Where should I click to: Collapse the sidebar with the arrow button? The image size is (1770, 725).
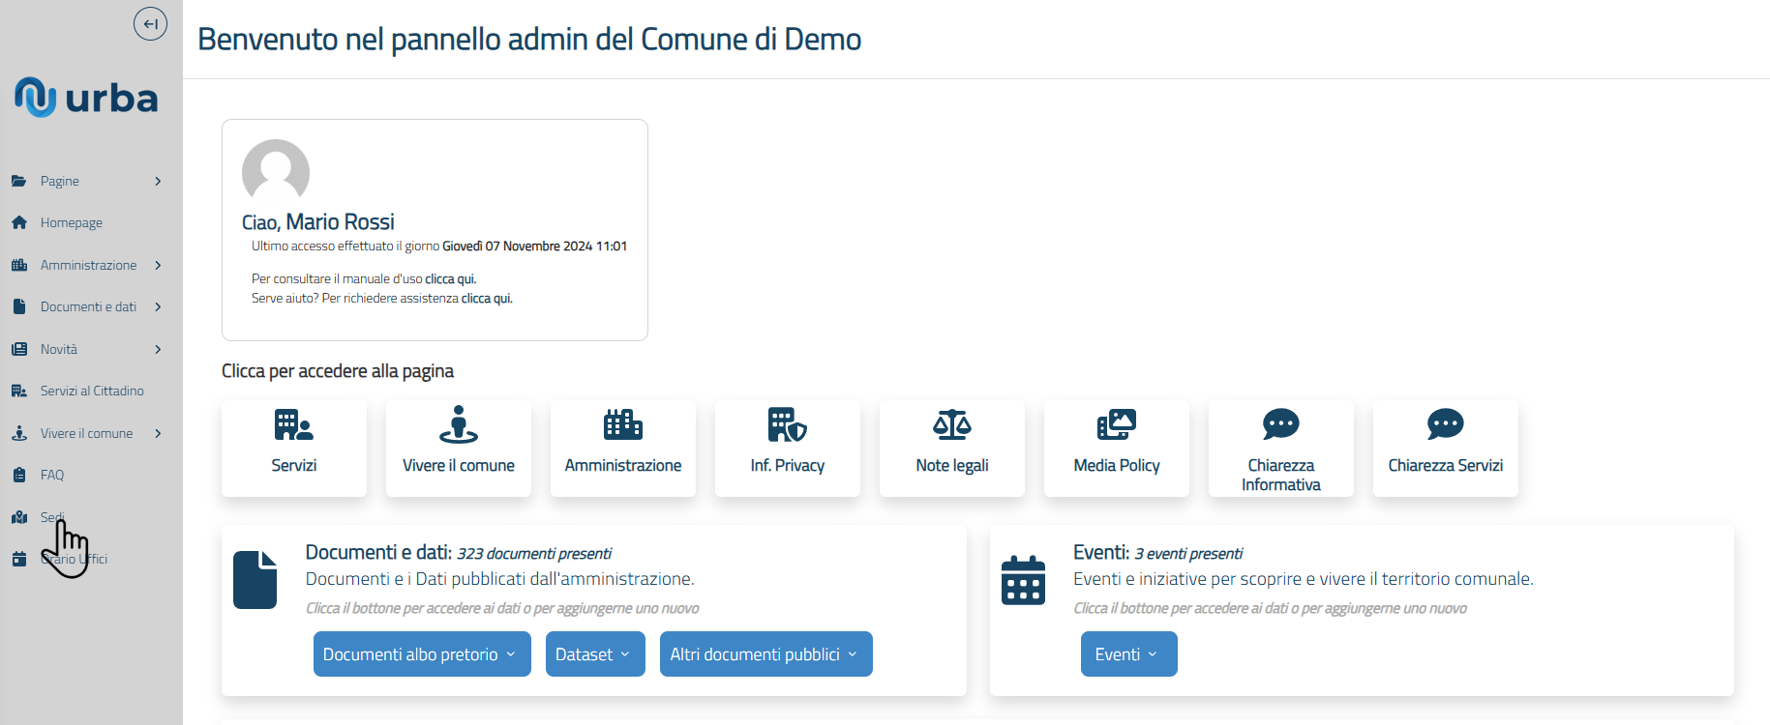click(x=150, y=24)
